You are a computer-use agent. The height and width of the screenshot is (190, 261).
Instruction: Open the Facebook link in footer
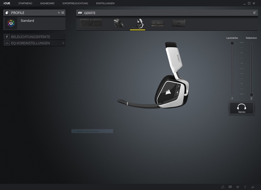245,187
